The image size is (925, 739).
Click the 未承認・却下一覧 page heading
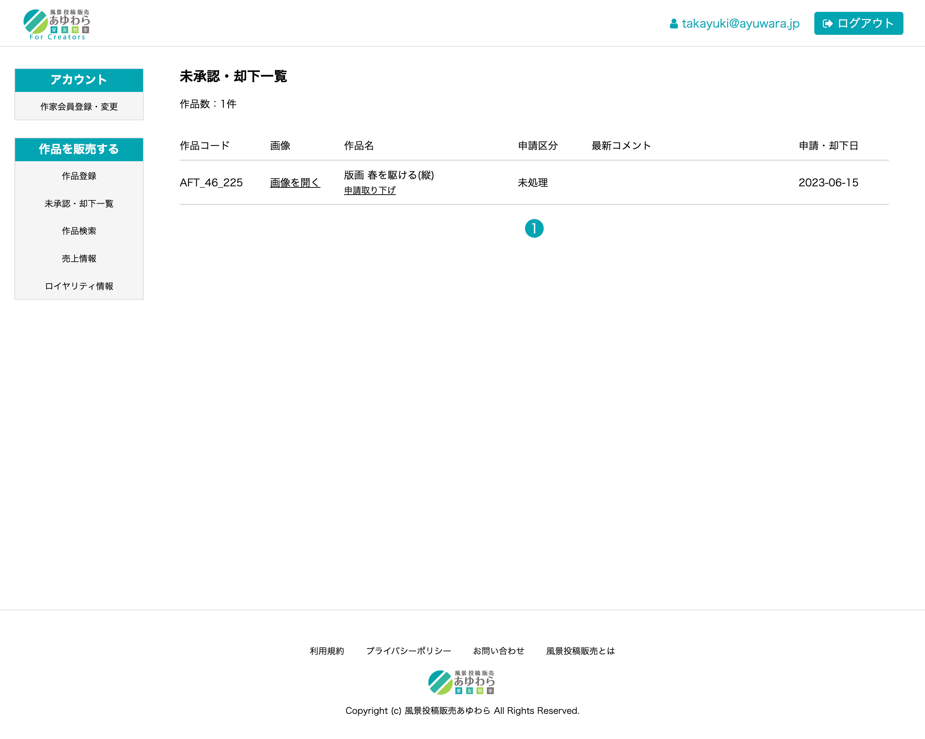(233, 76)
